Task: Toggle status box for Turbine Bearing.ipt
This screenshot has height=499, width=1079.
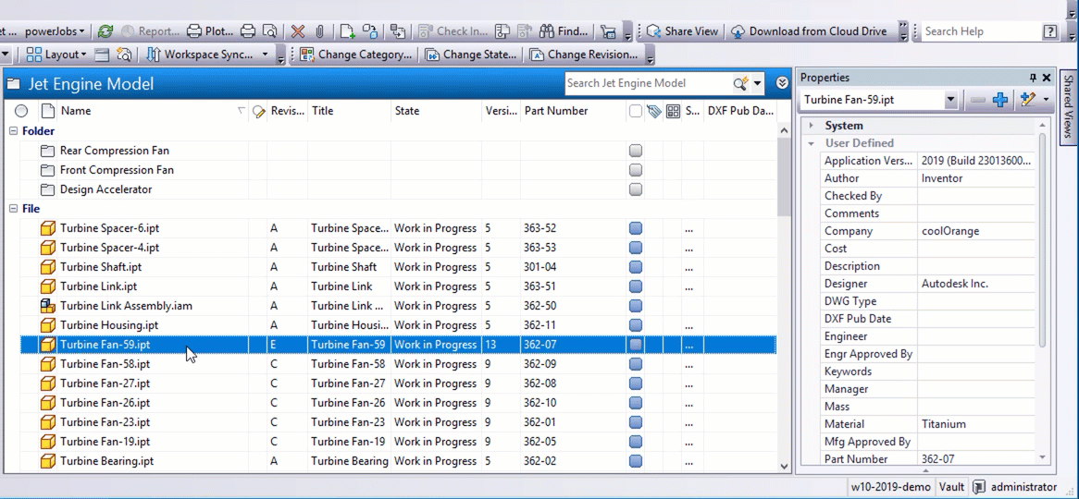Action: click(636, 461)
